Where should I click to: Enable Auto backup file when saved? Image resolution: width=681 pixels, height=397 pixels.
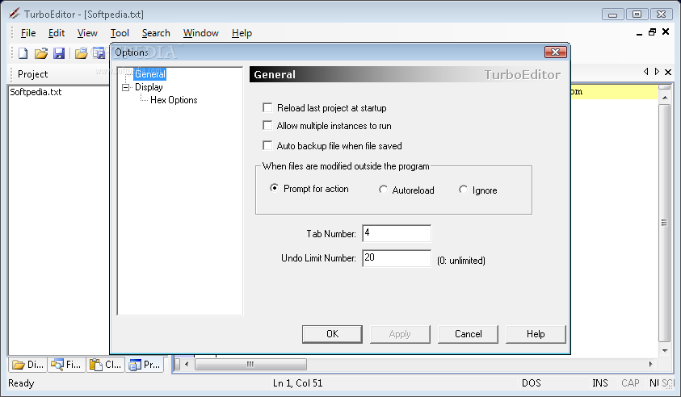coord(267,145)
